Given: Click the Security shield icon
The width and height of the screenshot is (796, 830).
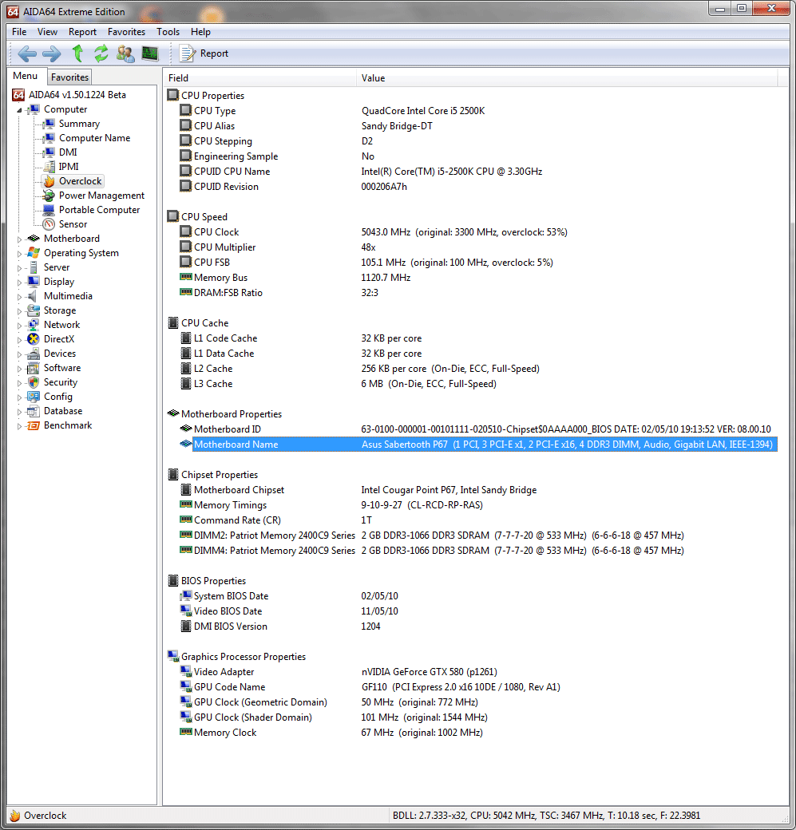Looking at the screenshot, I should pyautogui.click(x=34, y=381).
